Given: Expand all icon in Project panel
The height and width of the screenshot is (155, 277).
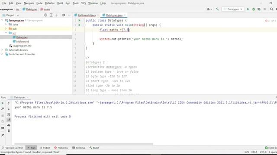Looking at the screenshot, I should pos(51,15).
